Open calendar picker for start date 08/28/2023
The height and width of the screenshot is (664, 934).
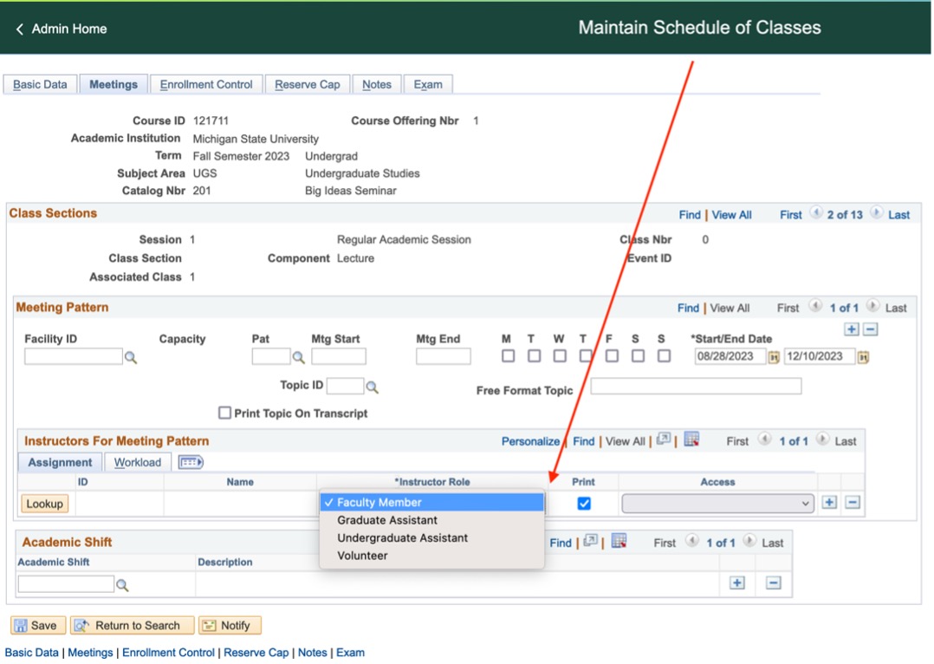(x=774, y=358)
